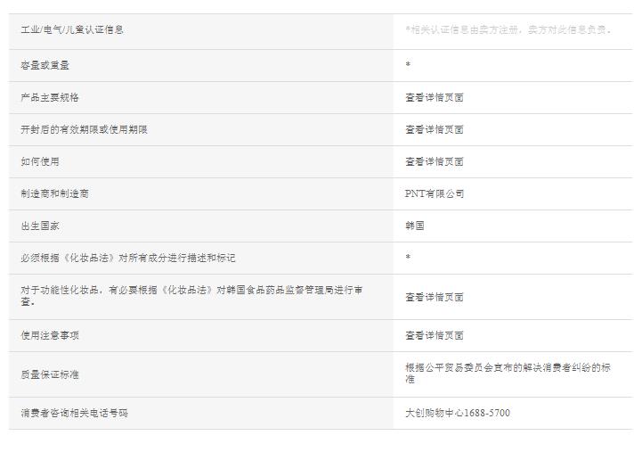Viewport: 642px width, 460px height.
Task: Open 查看详情页面 for functional cosmetics review
Action: pos(435,297)
